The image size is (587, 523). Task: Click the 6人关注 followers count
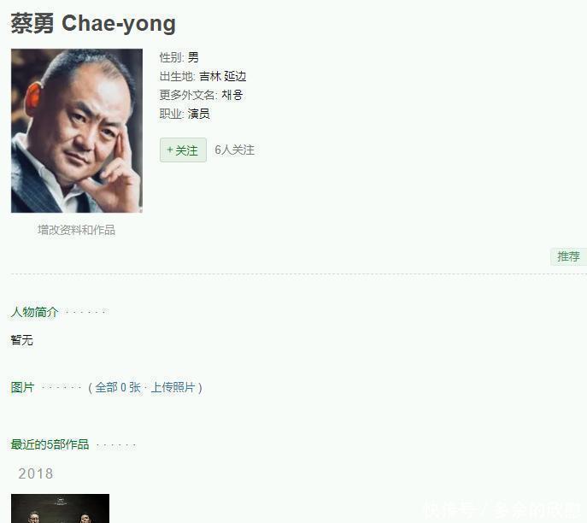[234, 150]
